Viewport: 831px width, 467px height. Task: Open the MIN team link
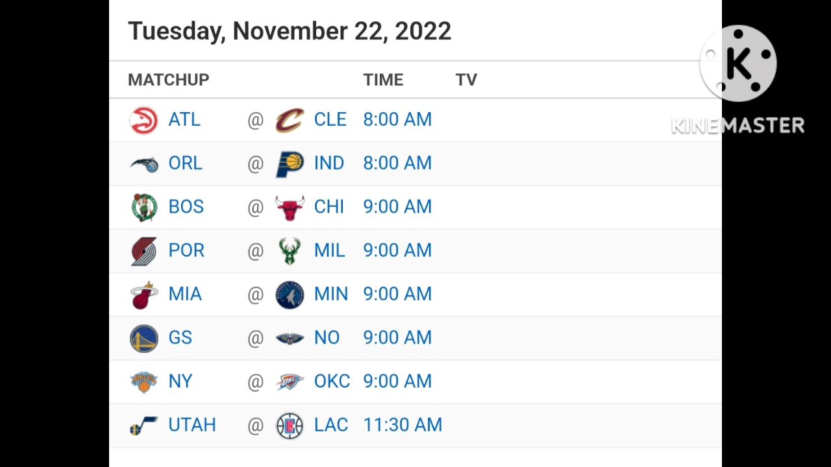click(330, 294)
